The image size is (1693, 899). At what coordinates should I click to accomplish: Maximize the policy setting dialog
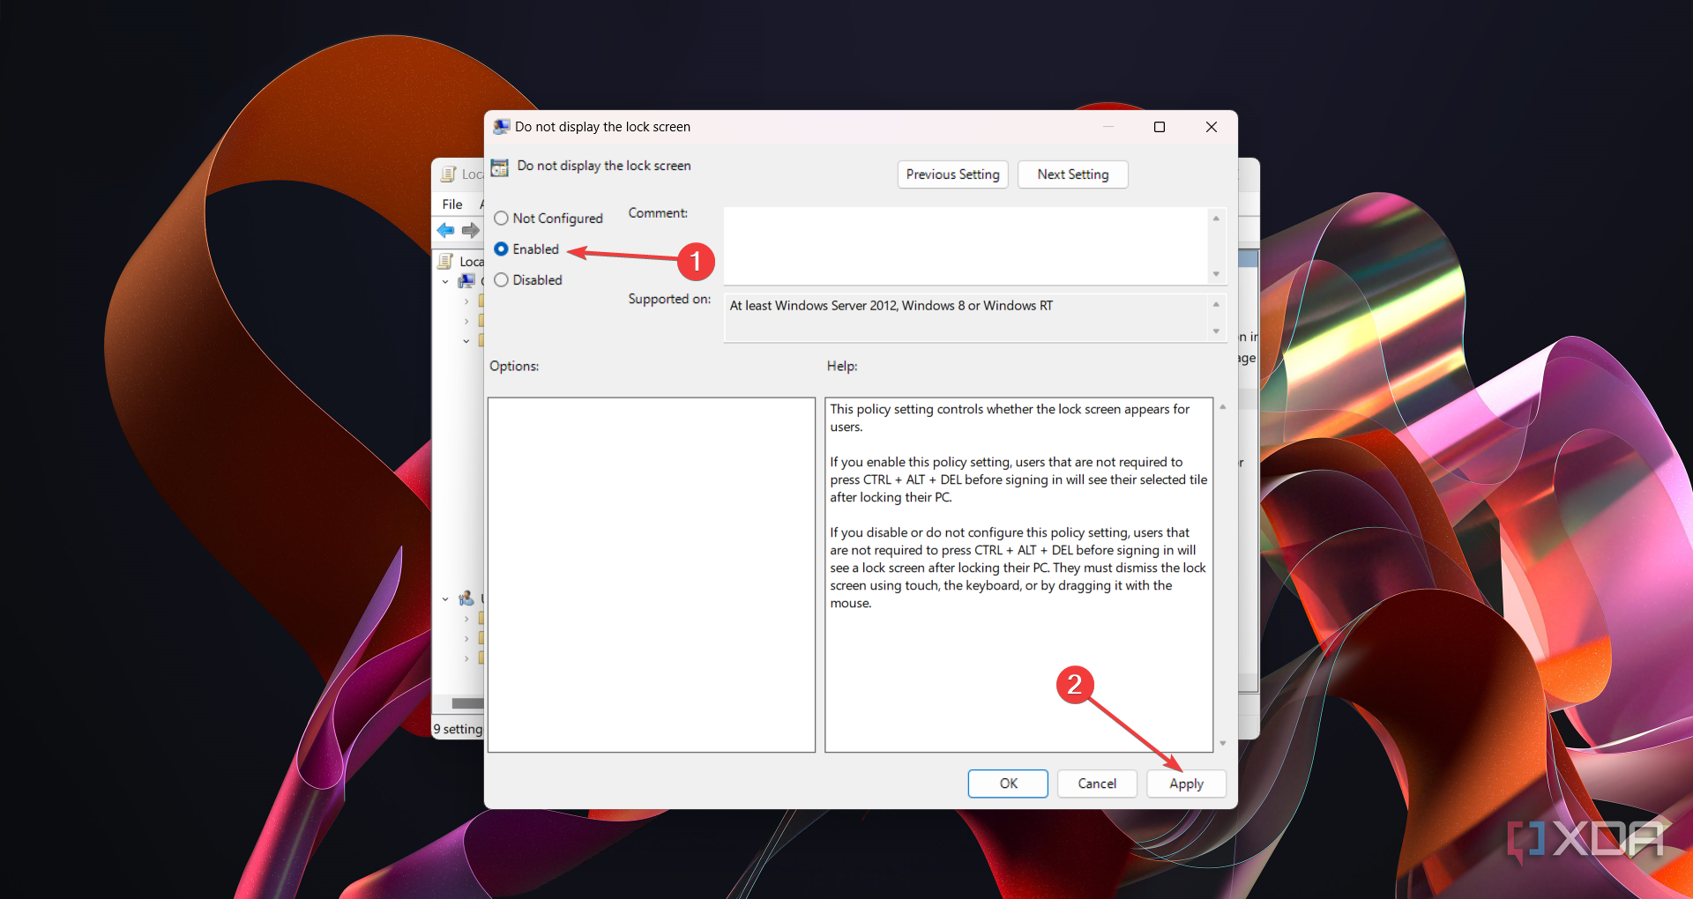(1160, 127)
